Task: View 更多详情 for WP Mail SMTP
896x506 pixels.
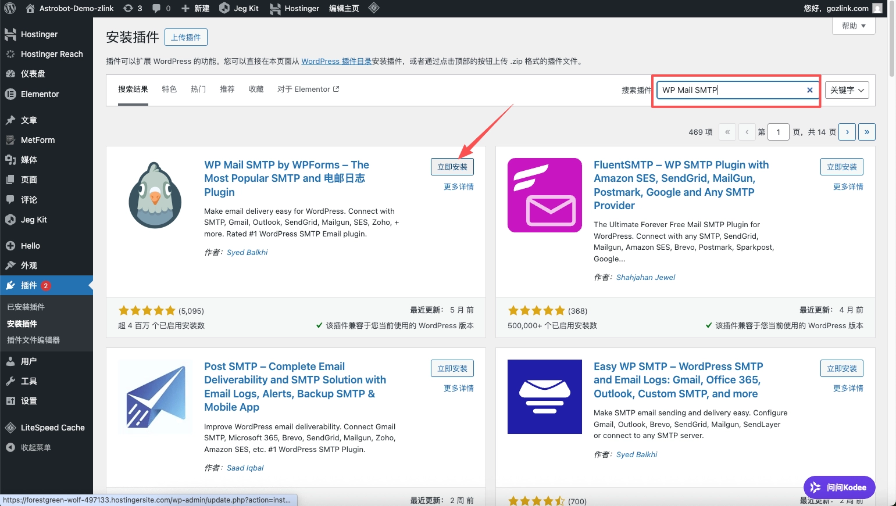Action: point(459,186)
